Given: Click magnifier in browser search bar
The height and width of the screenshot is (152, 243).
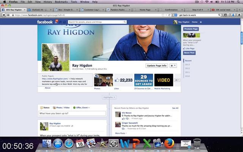Looking at the screenshot, I should [219, 15].
